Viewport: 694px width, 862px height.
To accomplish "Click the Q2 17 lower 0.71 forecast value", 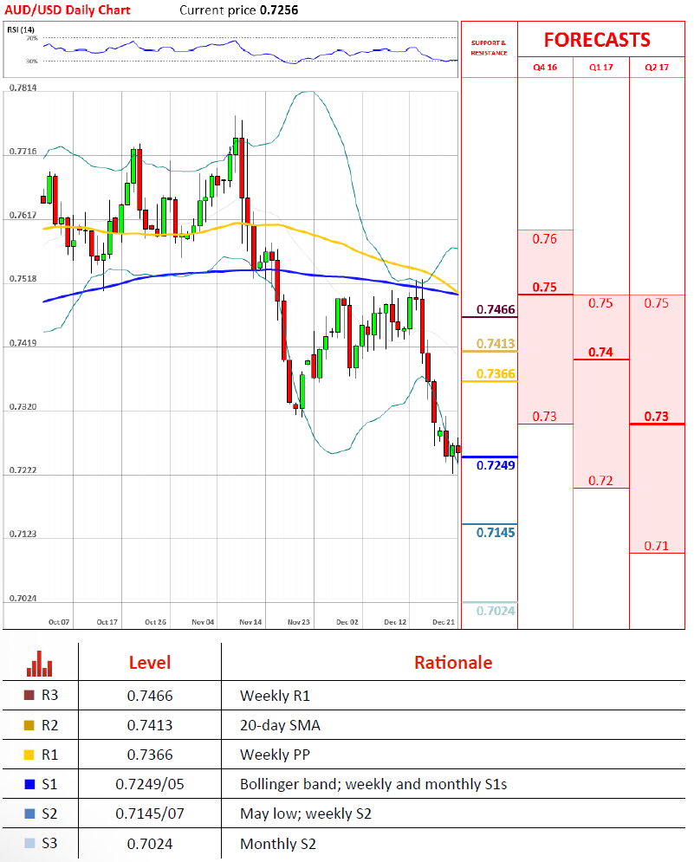I will (x=657, y=546).
